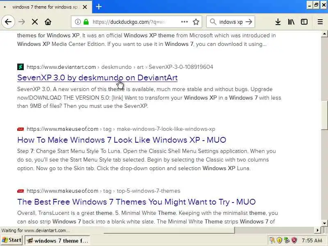Click the search bar magnifier icon

pos(213,22)
